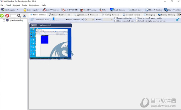The width and height of the screenshot is (181, 110).
Task: Switch to the Internet Control tab
Action: tap(131, 15)
